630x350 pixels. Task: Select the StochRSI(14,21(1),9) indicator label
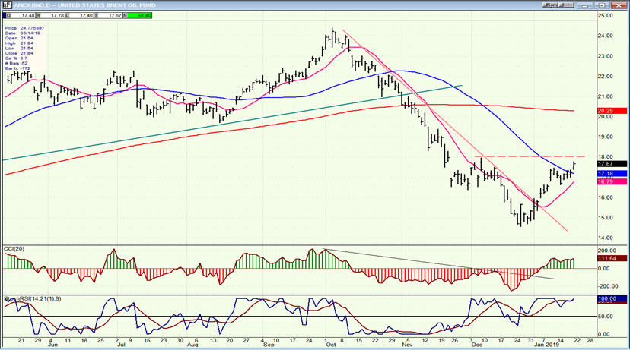[x=33, y=298]
